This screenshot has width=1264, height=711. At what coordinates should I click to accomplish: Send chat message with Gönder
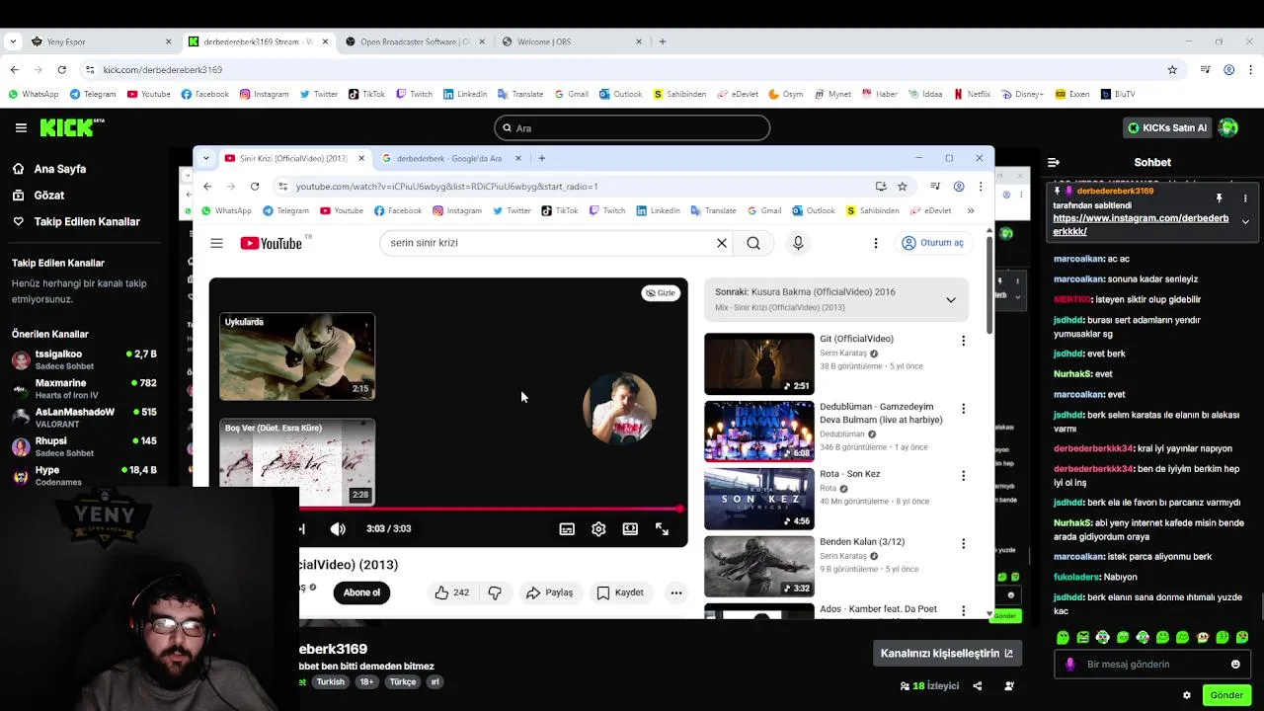(x=1226, y=695)
